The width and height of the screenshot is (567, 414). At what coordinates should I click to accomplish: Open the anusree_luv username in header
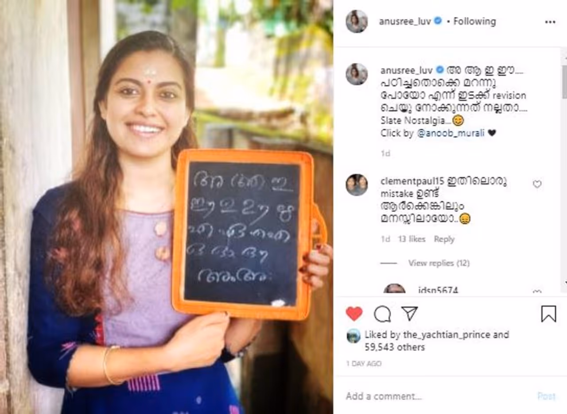tap(405, 21)
